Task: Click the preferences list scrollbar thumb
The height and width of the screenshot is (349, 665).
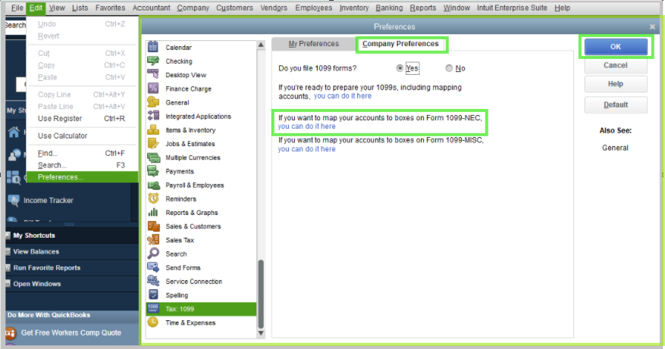Action: click(261, 294)
